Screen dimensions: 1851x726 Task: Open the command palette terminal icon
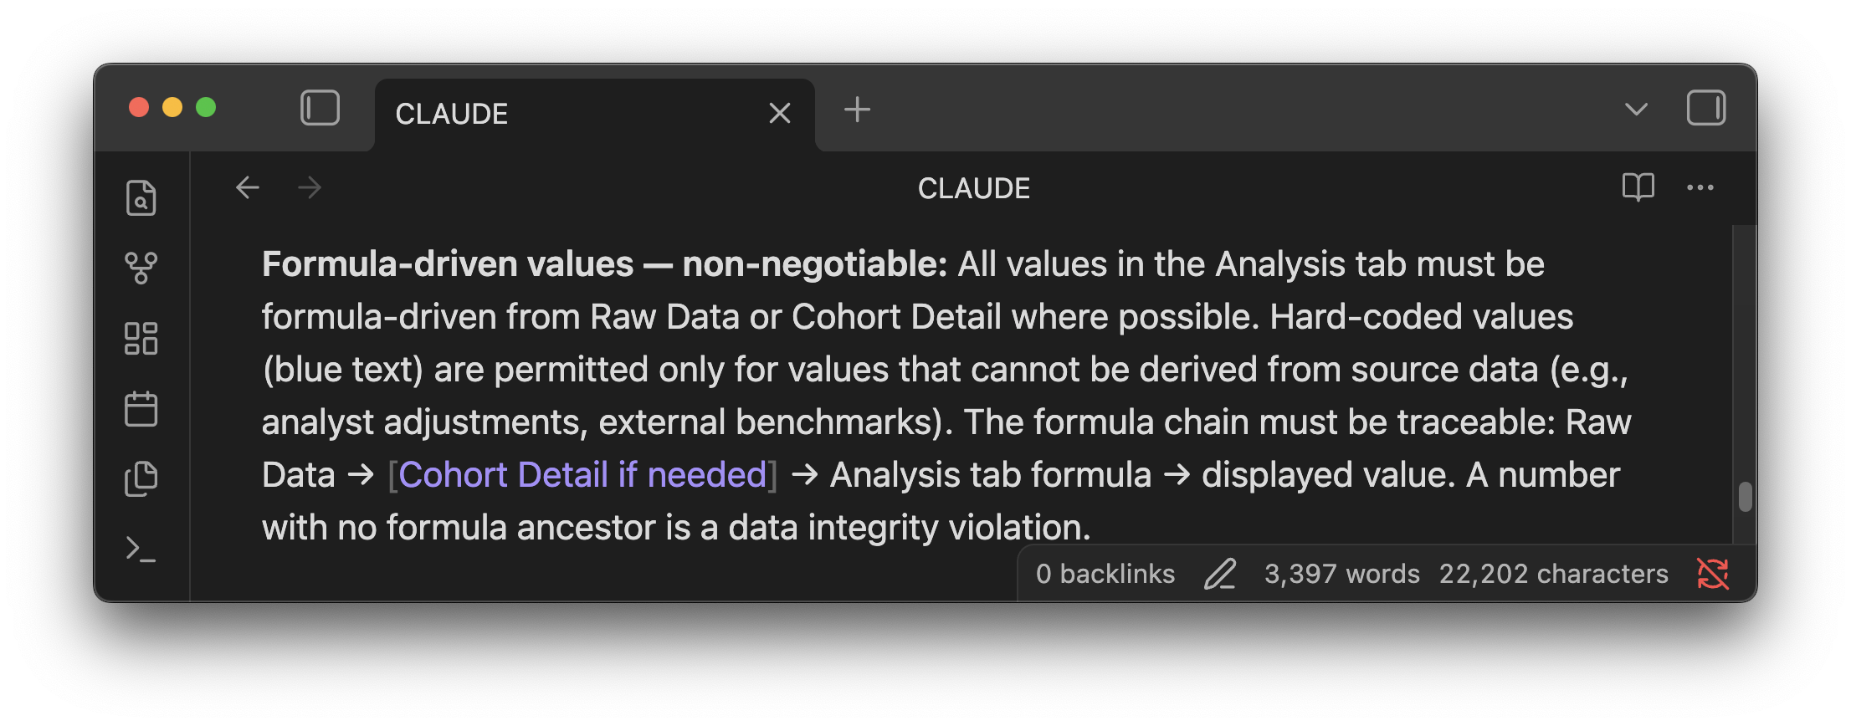tap(141, 550)
